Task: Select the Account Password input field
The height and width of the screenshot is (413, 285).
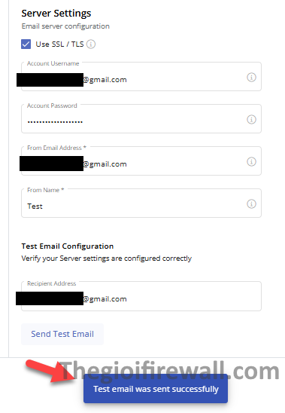Action: (141, 119)
